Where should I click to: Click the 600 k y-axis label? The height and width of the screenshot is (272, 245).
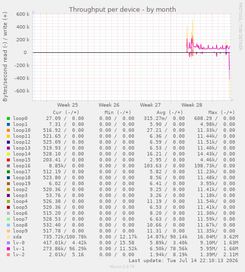coord(23,14)
